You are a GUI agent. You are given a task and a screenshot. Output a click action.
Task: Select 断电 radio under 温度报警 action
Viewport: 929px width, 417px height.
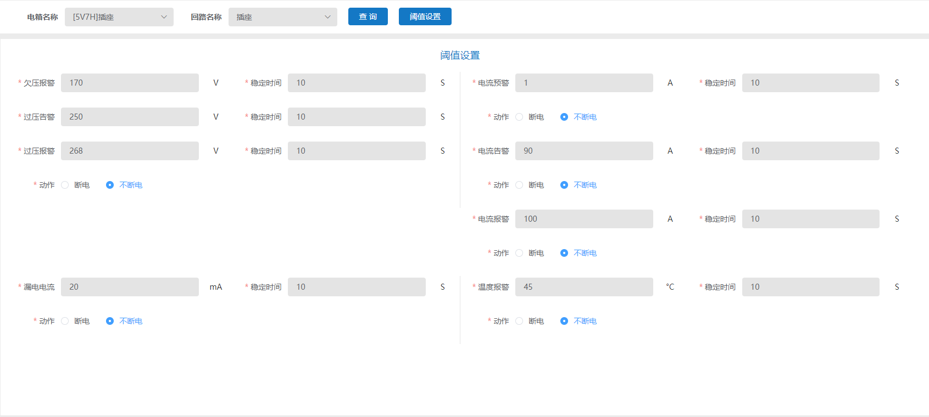pos(519,321)
